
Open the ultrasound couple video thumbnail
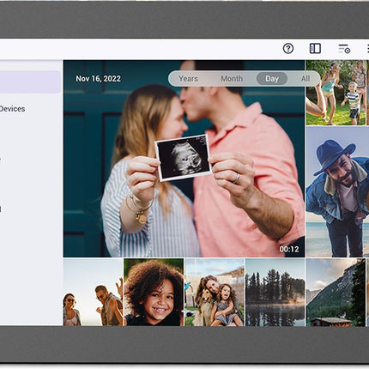[184, 159]
